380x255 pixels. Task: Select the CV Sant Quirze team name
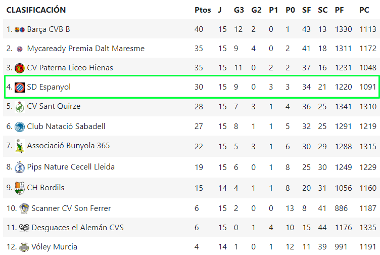coord(54,106)
